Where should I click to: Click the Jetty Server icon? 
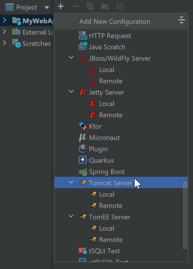pyautogui.click(x=83, y=92)
